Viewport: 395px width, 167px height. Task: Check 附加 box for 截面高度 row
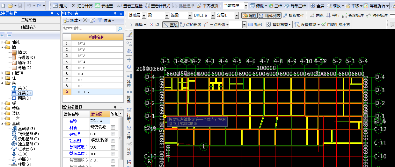click(x=113, y=154)
